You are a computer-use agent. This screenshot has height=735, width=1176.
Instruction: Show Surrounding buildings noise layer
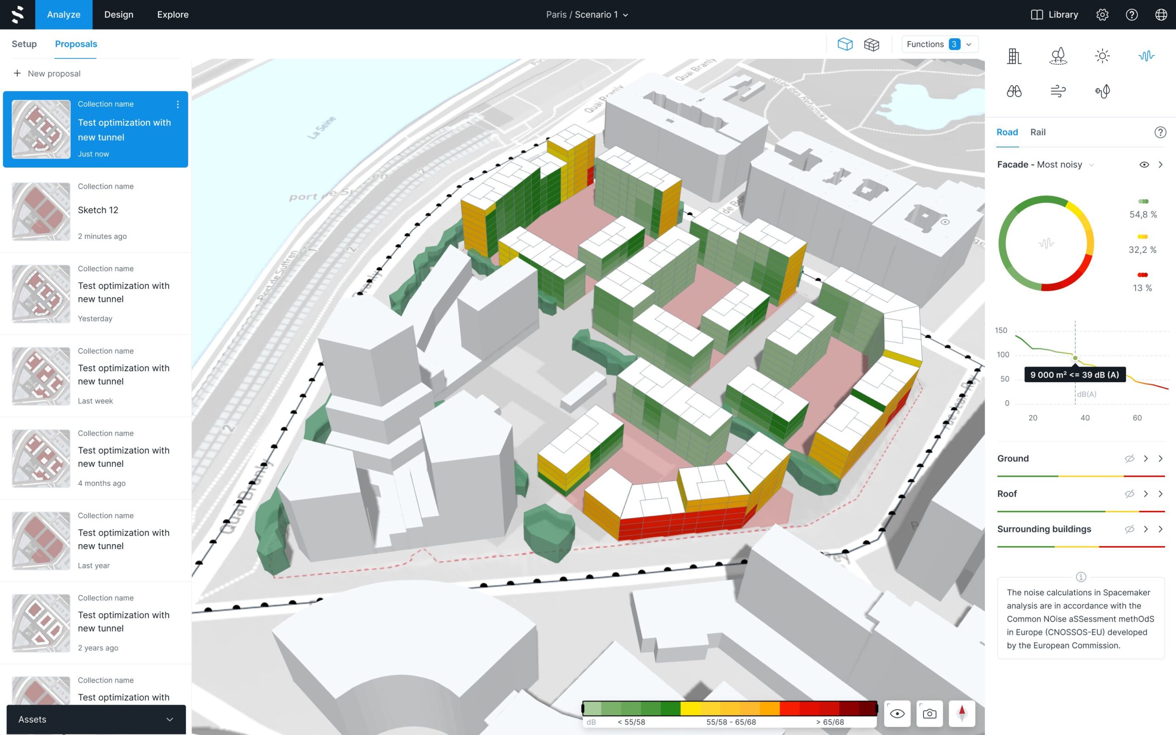pos(1129,529)
